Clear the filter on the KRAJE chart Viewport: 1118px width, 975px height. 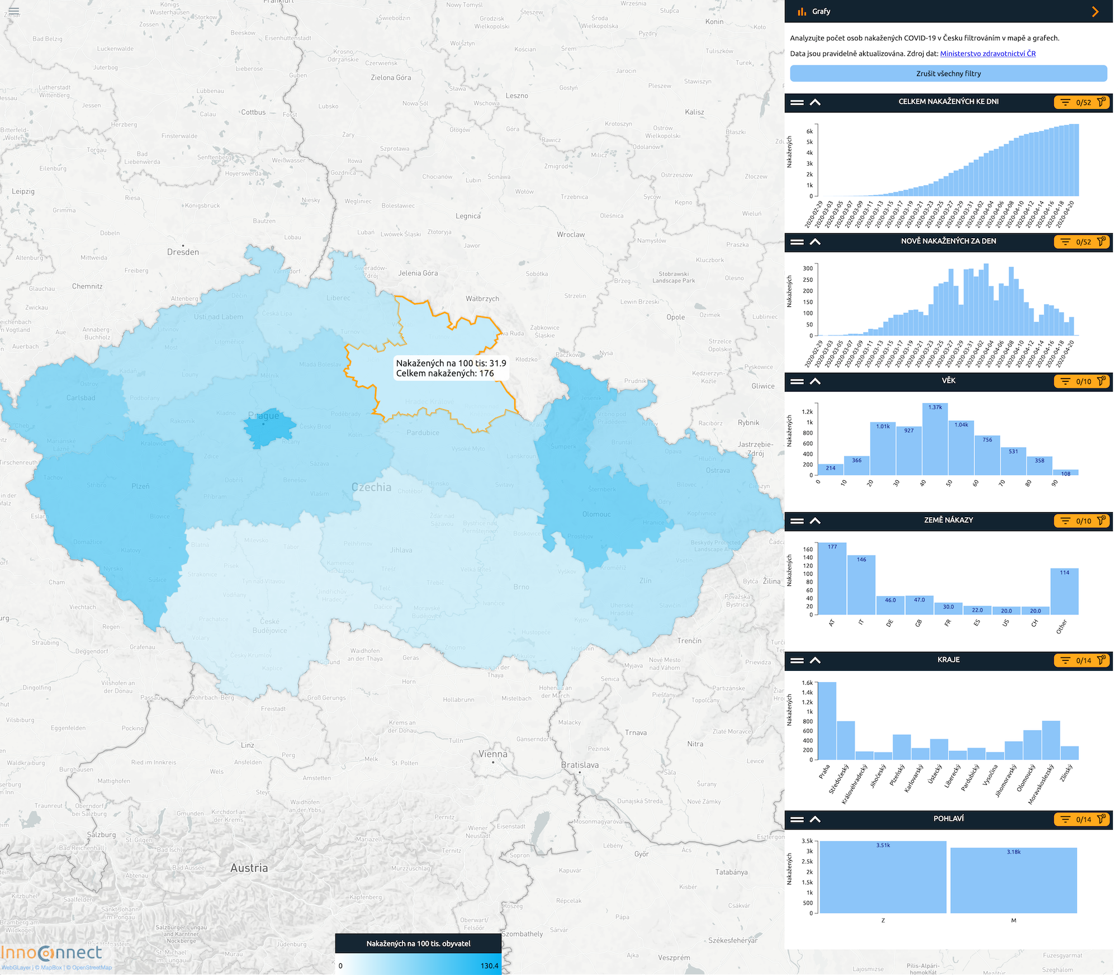[x=1101, y=660]
